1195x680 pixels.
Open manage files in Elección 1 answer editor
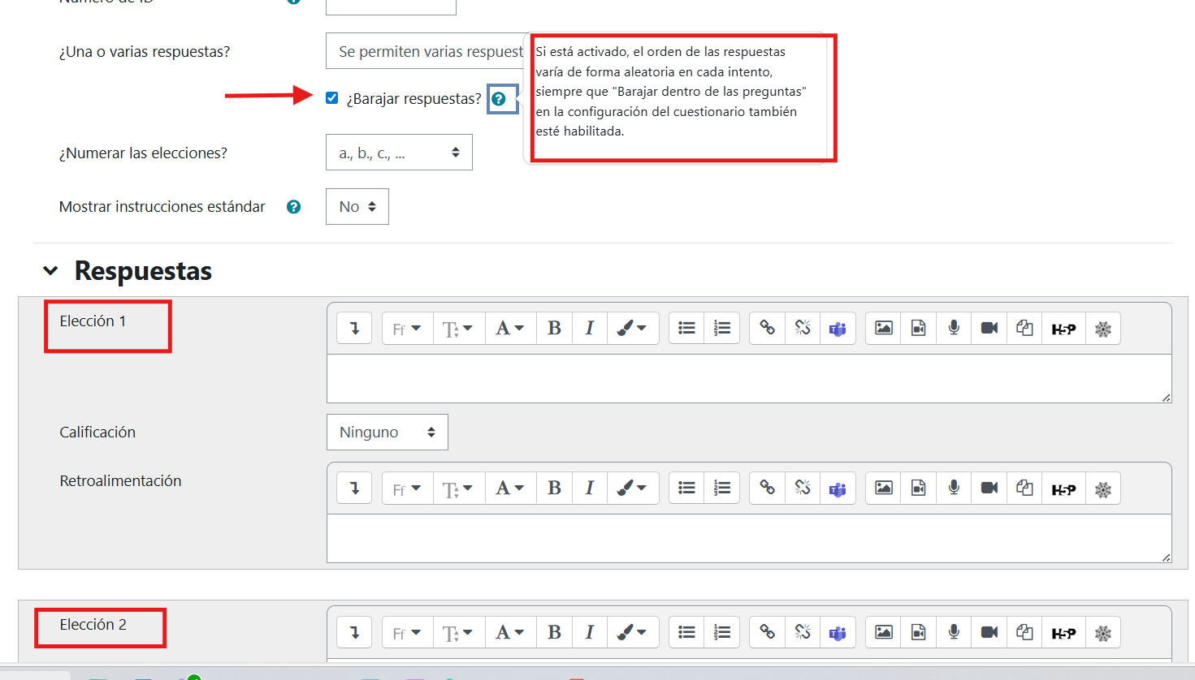(x=1024, y=328)
